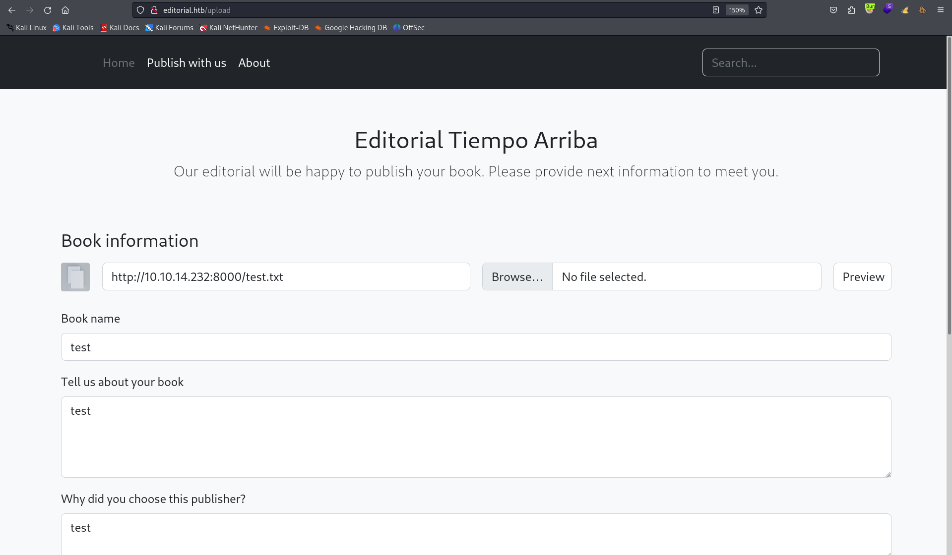Reload the current page
Viewport: 952px width, 555px height.
pos(48,10)
